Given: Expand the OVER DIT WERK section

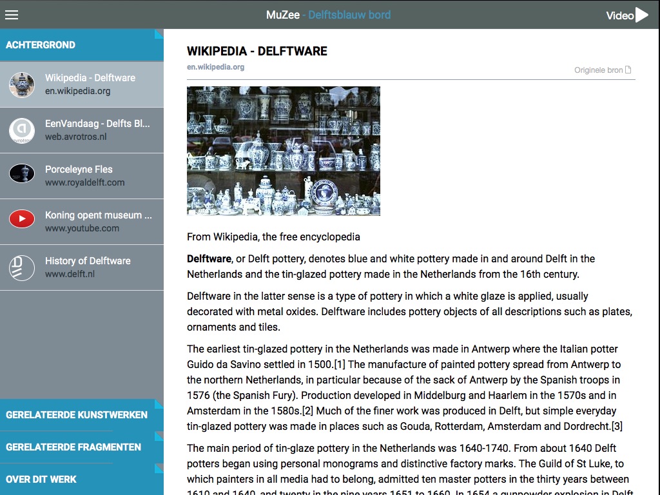Looking at the screenshot, I should [82, 480].
